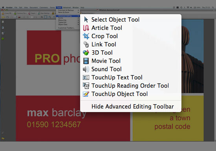This screenshot has height=151, width=216.
Task: Choose the TouchUp Reading Order Tool
Action: click(131, 86)
